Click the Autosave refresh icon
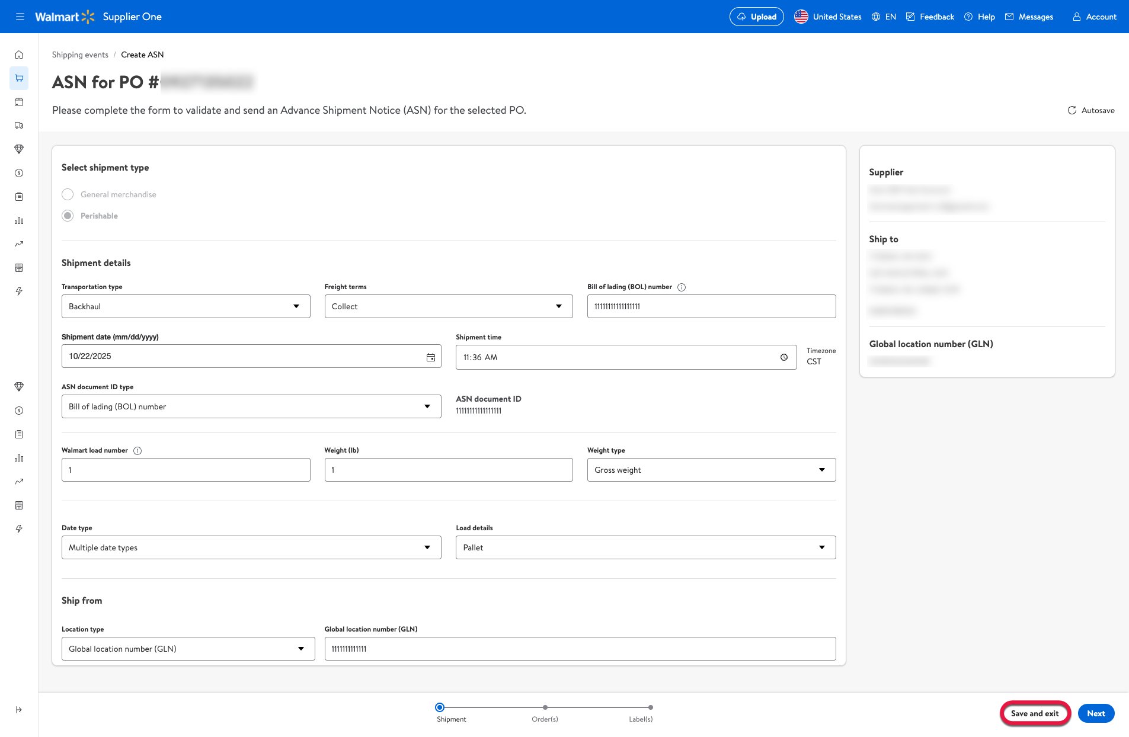The width and height of the screenshot is (1129, 737). coord(1072,110)
